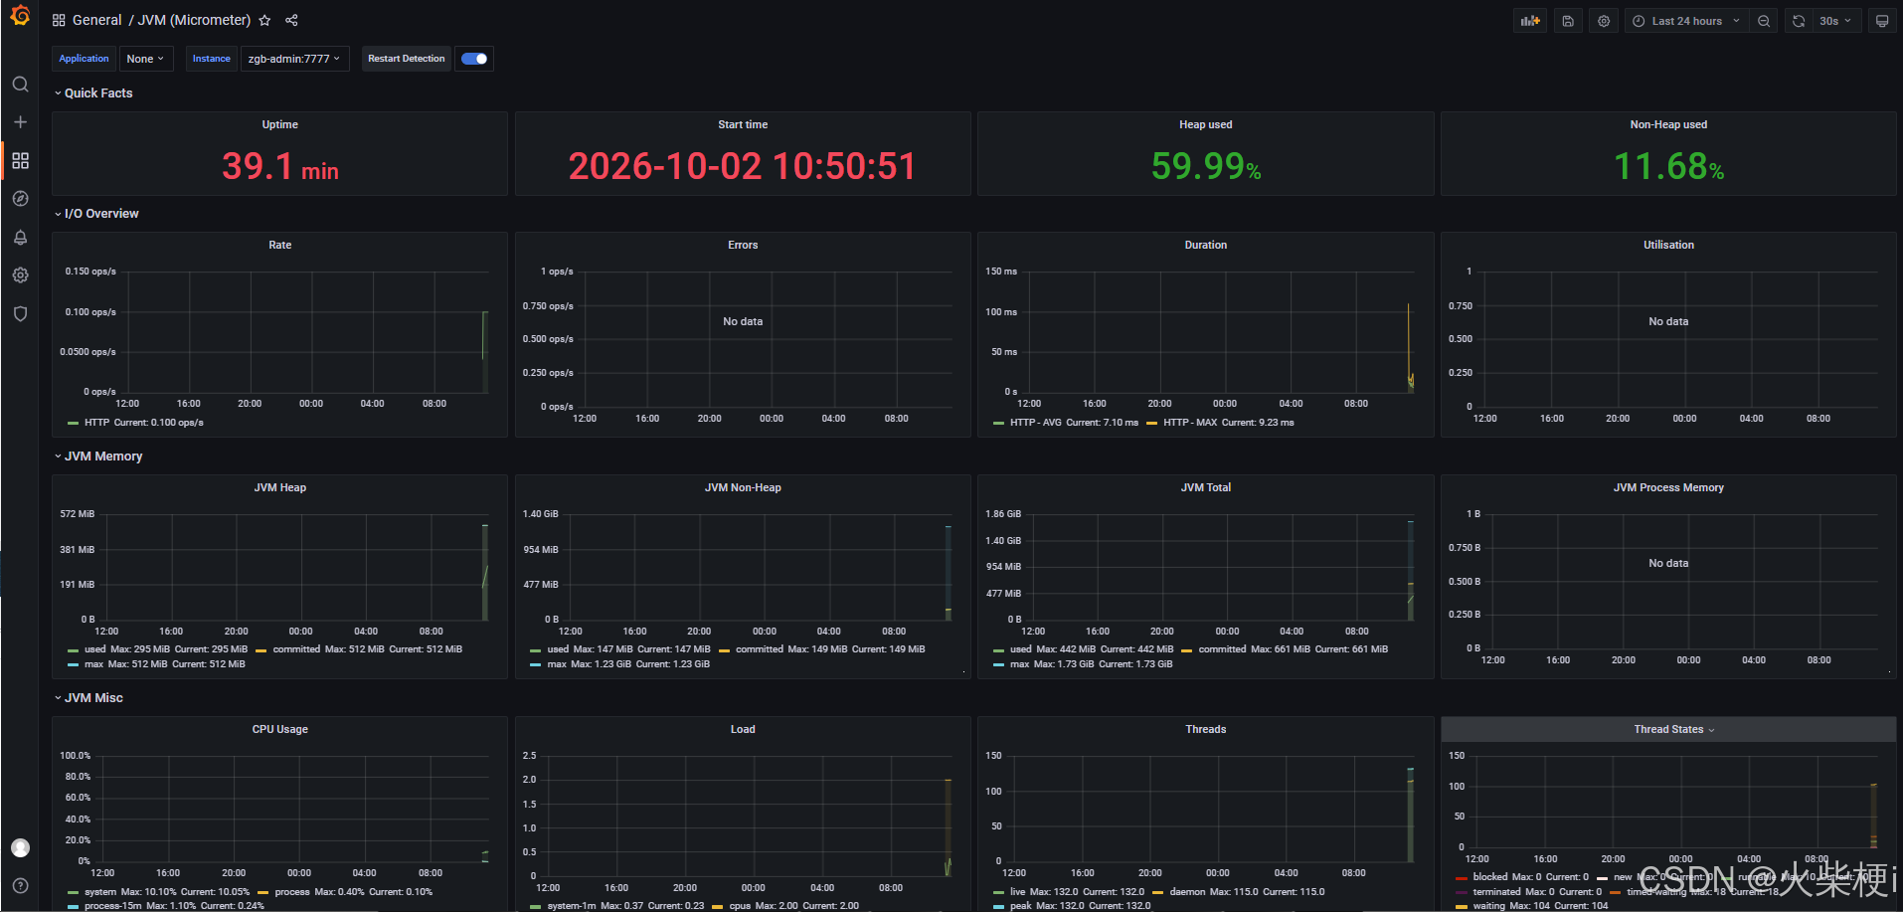The height and width of the screenshot is (912, 1903).
Task: Open the Server Admin shield icon
Action: coord(20,313)
